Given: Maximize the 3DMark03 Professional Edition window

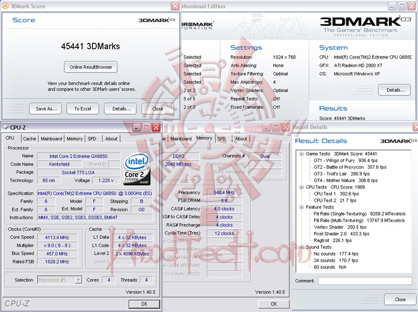Looking at the screenshot, I should click(402, 6).
